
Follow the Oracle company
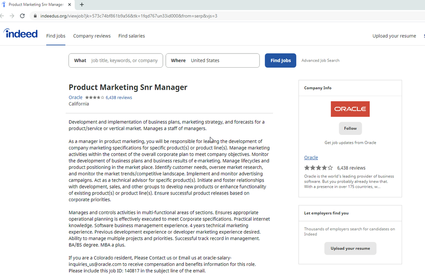click(350, 128)
